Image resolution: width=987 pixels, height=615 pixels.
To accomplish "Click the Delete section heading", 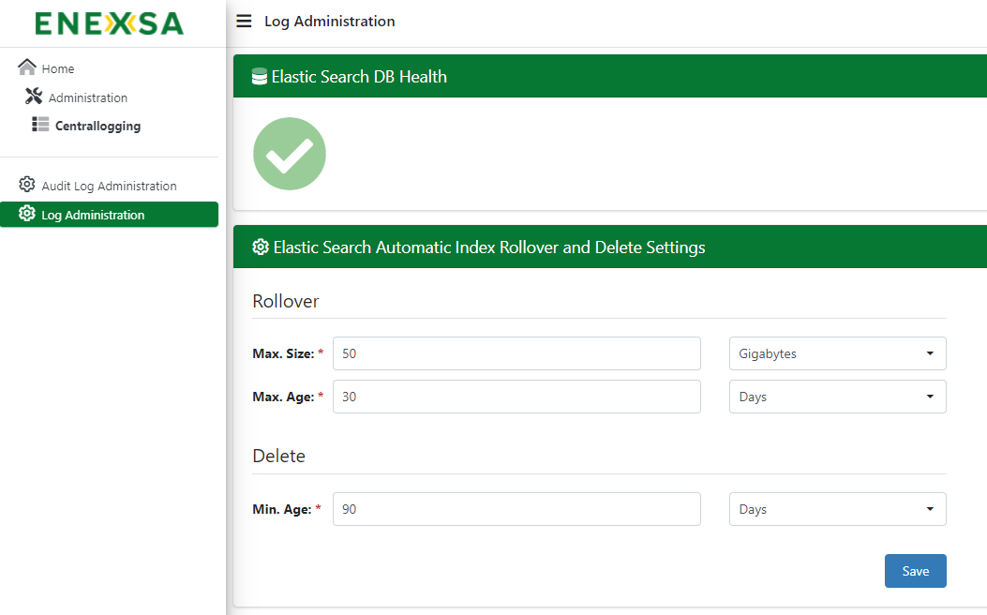I will [278, 456].
